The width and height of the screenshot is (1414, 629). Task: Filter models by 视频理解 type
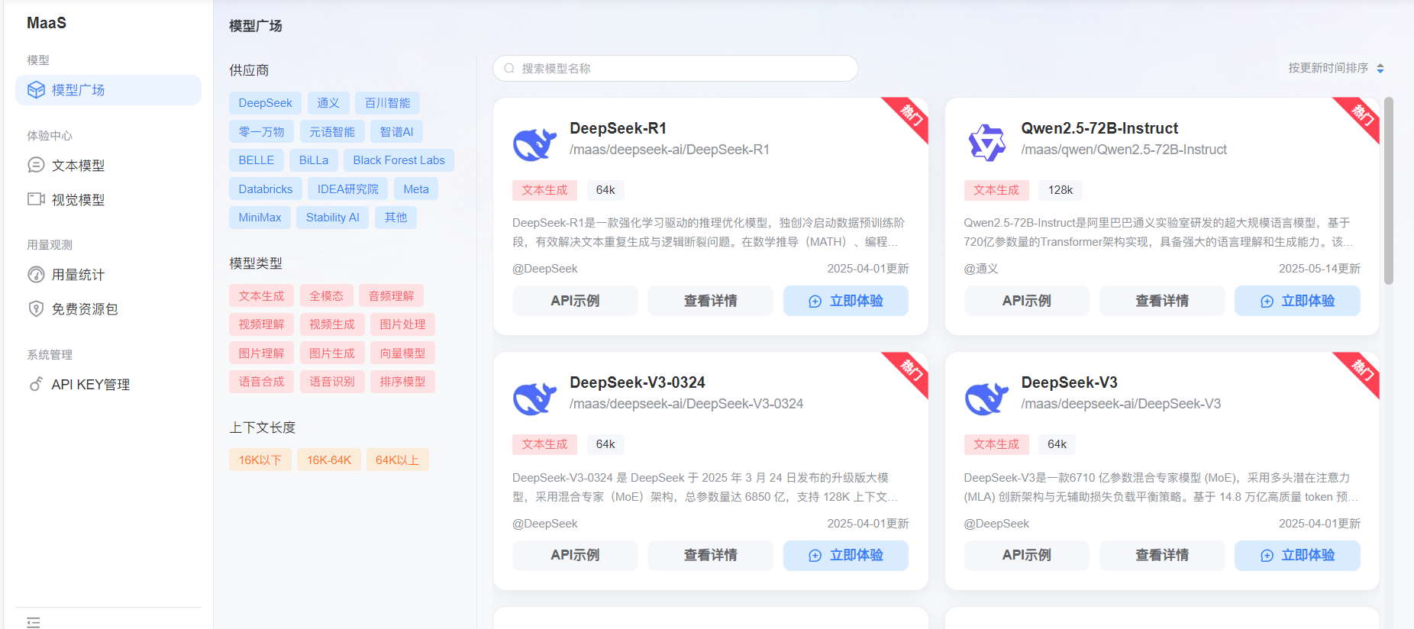coord(261,324)
